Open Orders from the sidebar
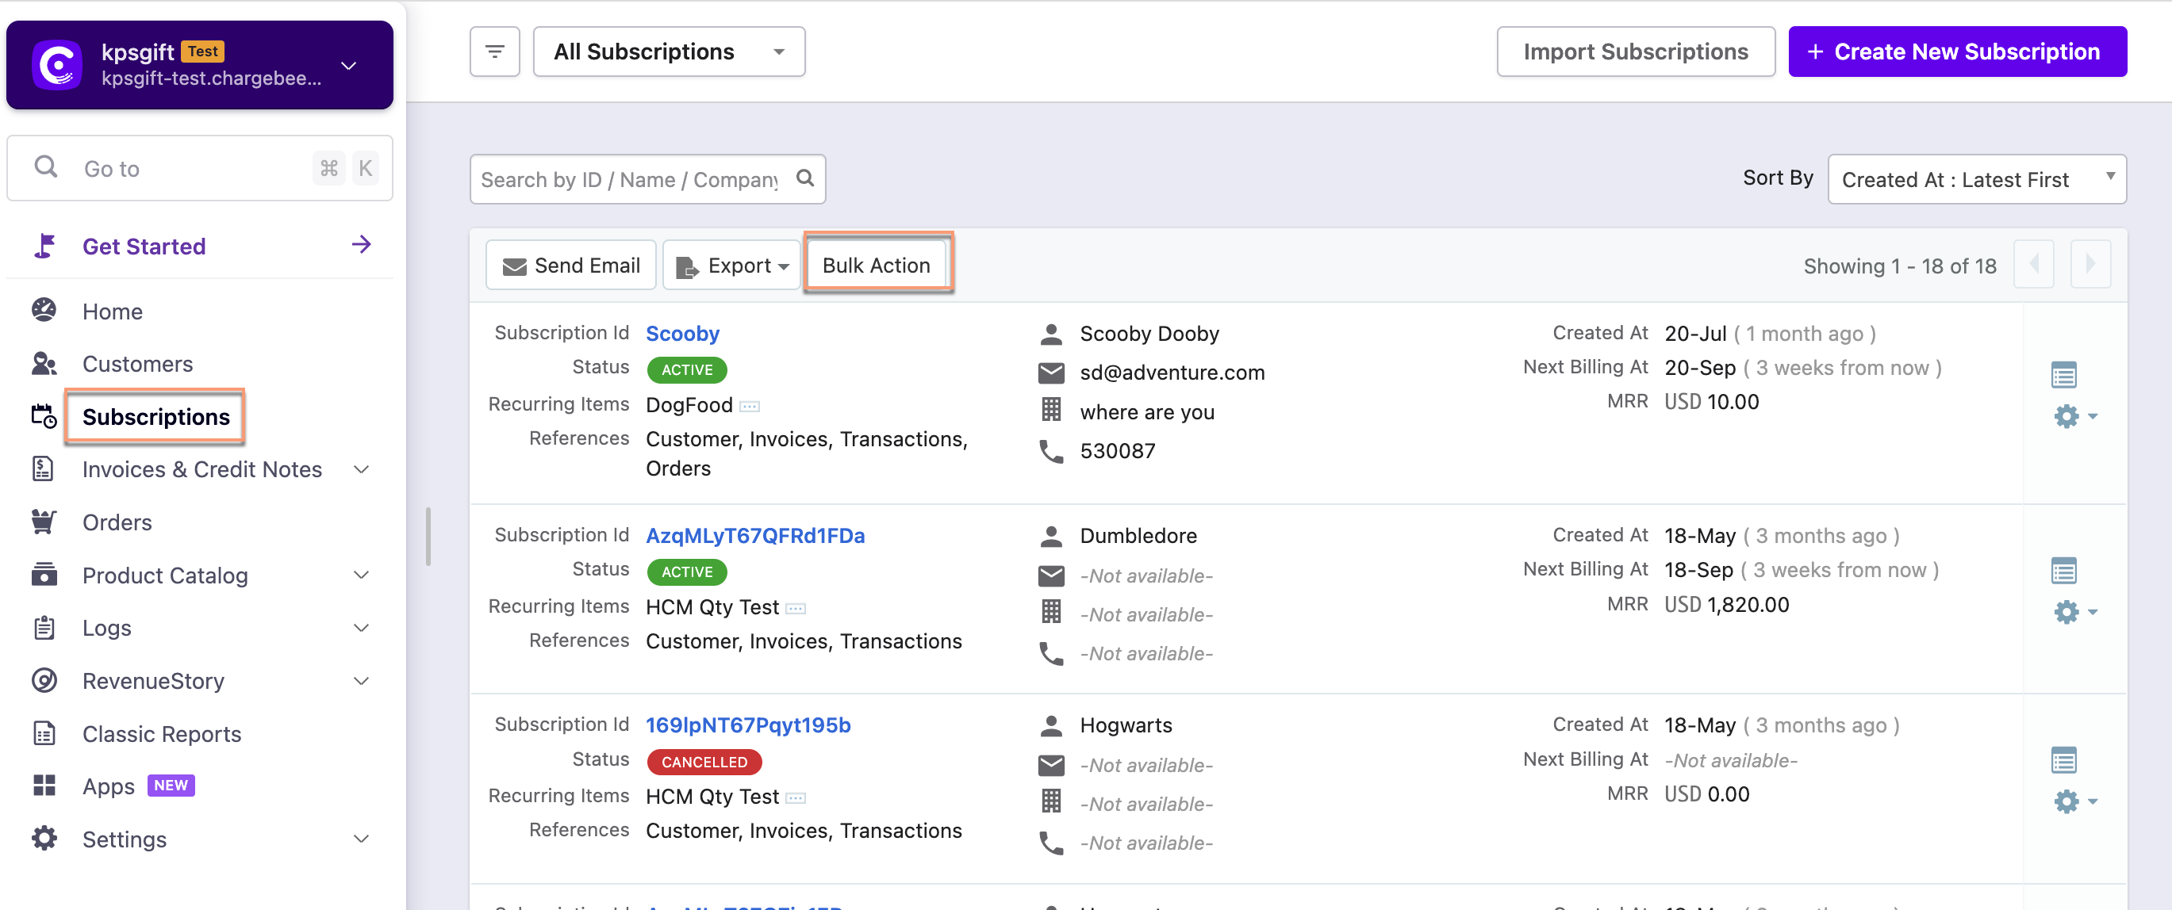2172x910 pixels. pyautogui.click(x=117, y=522)
